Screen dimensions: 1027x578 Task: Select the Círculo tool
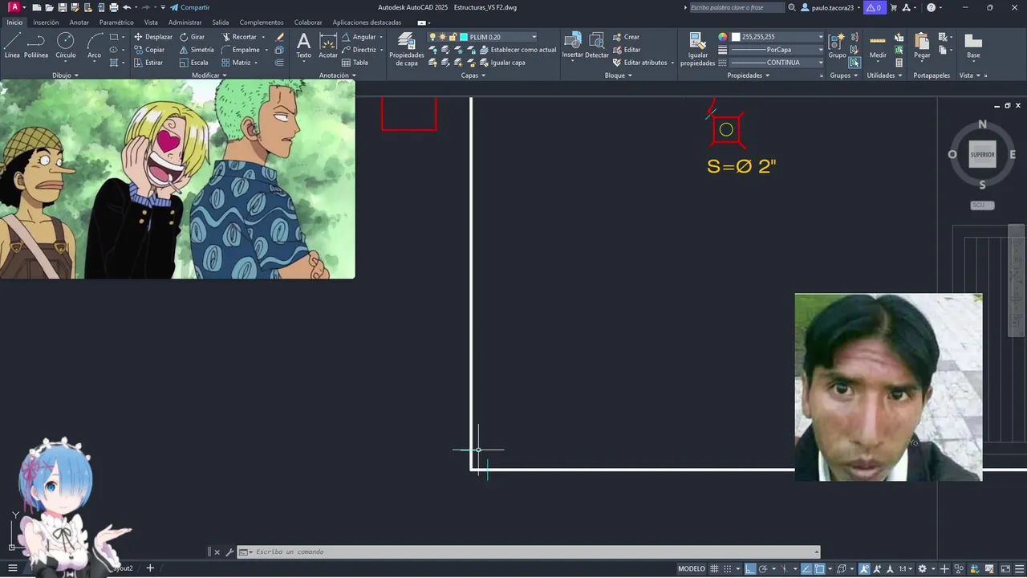coord(66,46)
